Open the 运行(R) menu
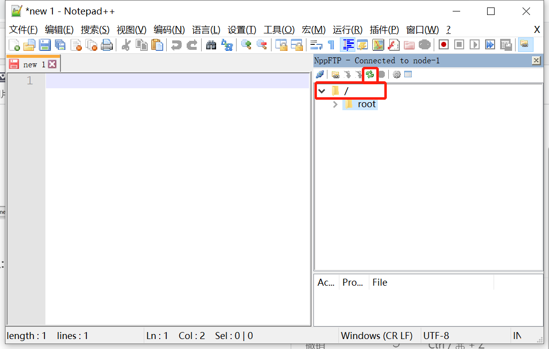The height and width of the screenshot is (349, 549). pyautogui.click(x=347, y=30)
